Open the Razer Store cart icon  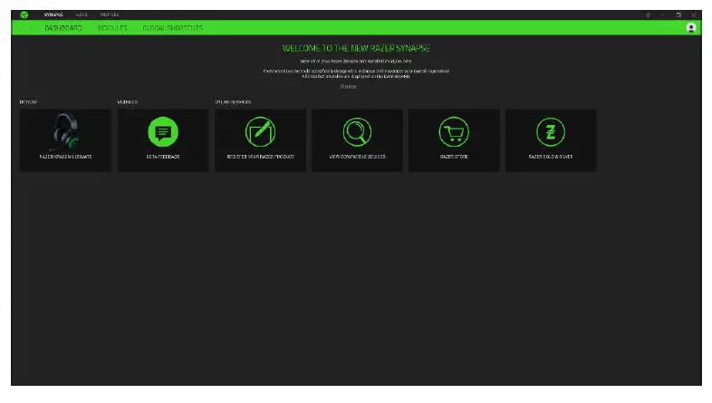click(454, 132)
